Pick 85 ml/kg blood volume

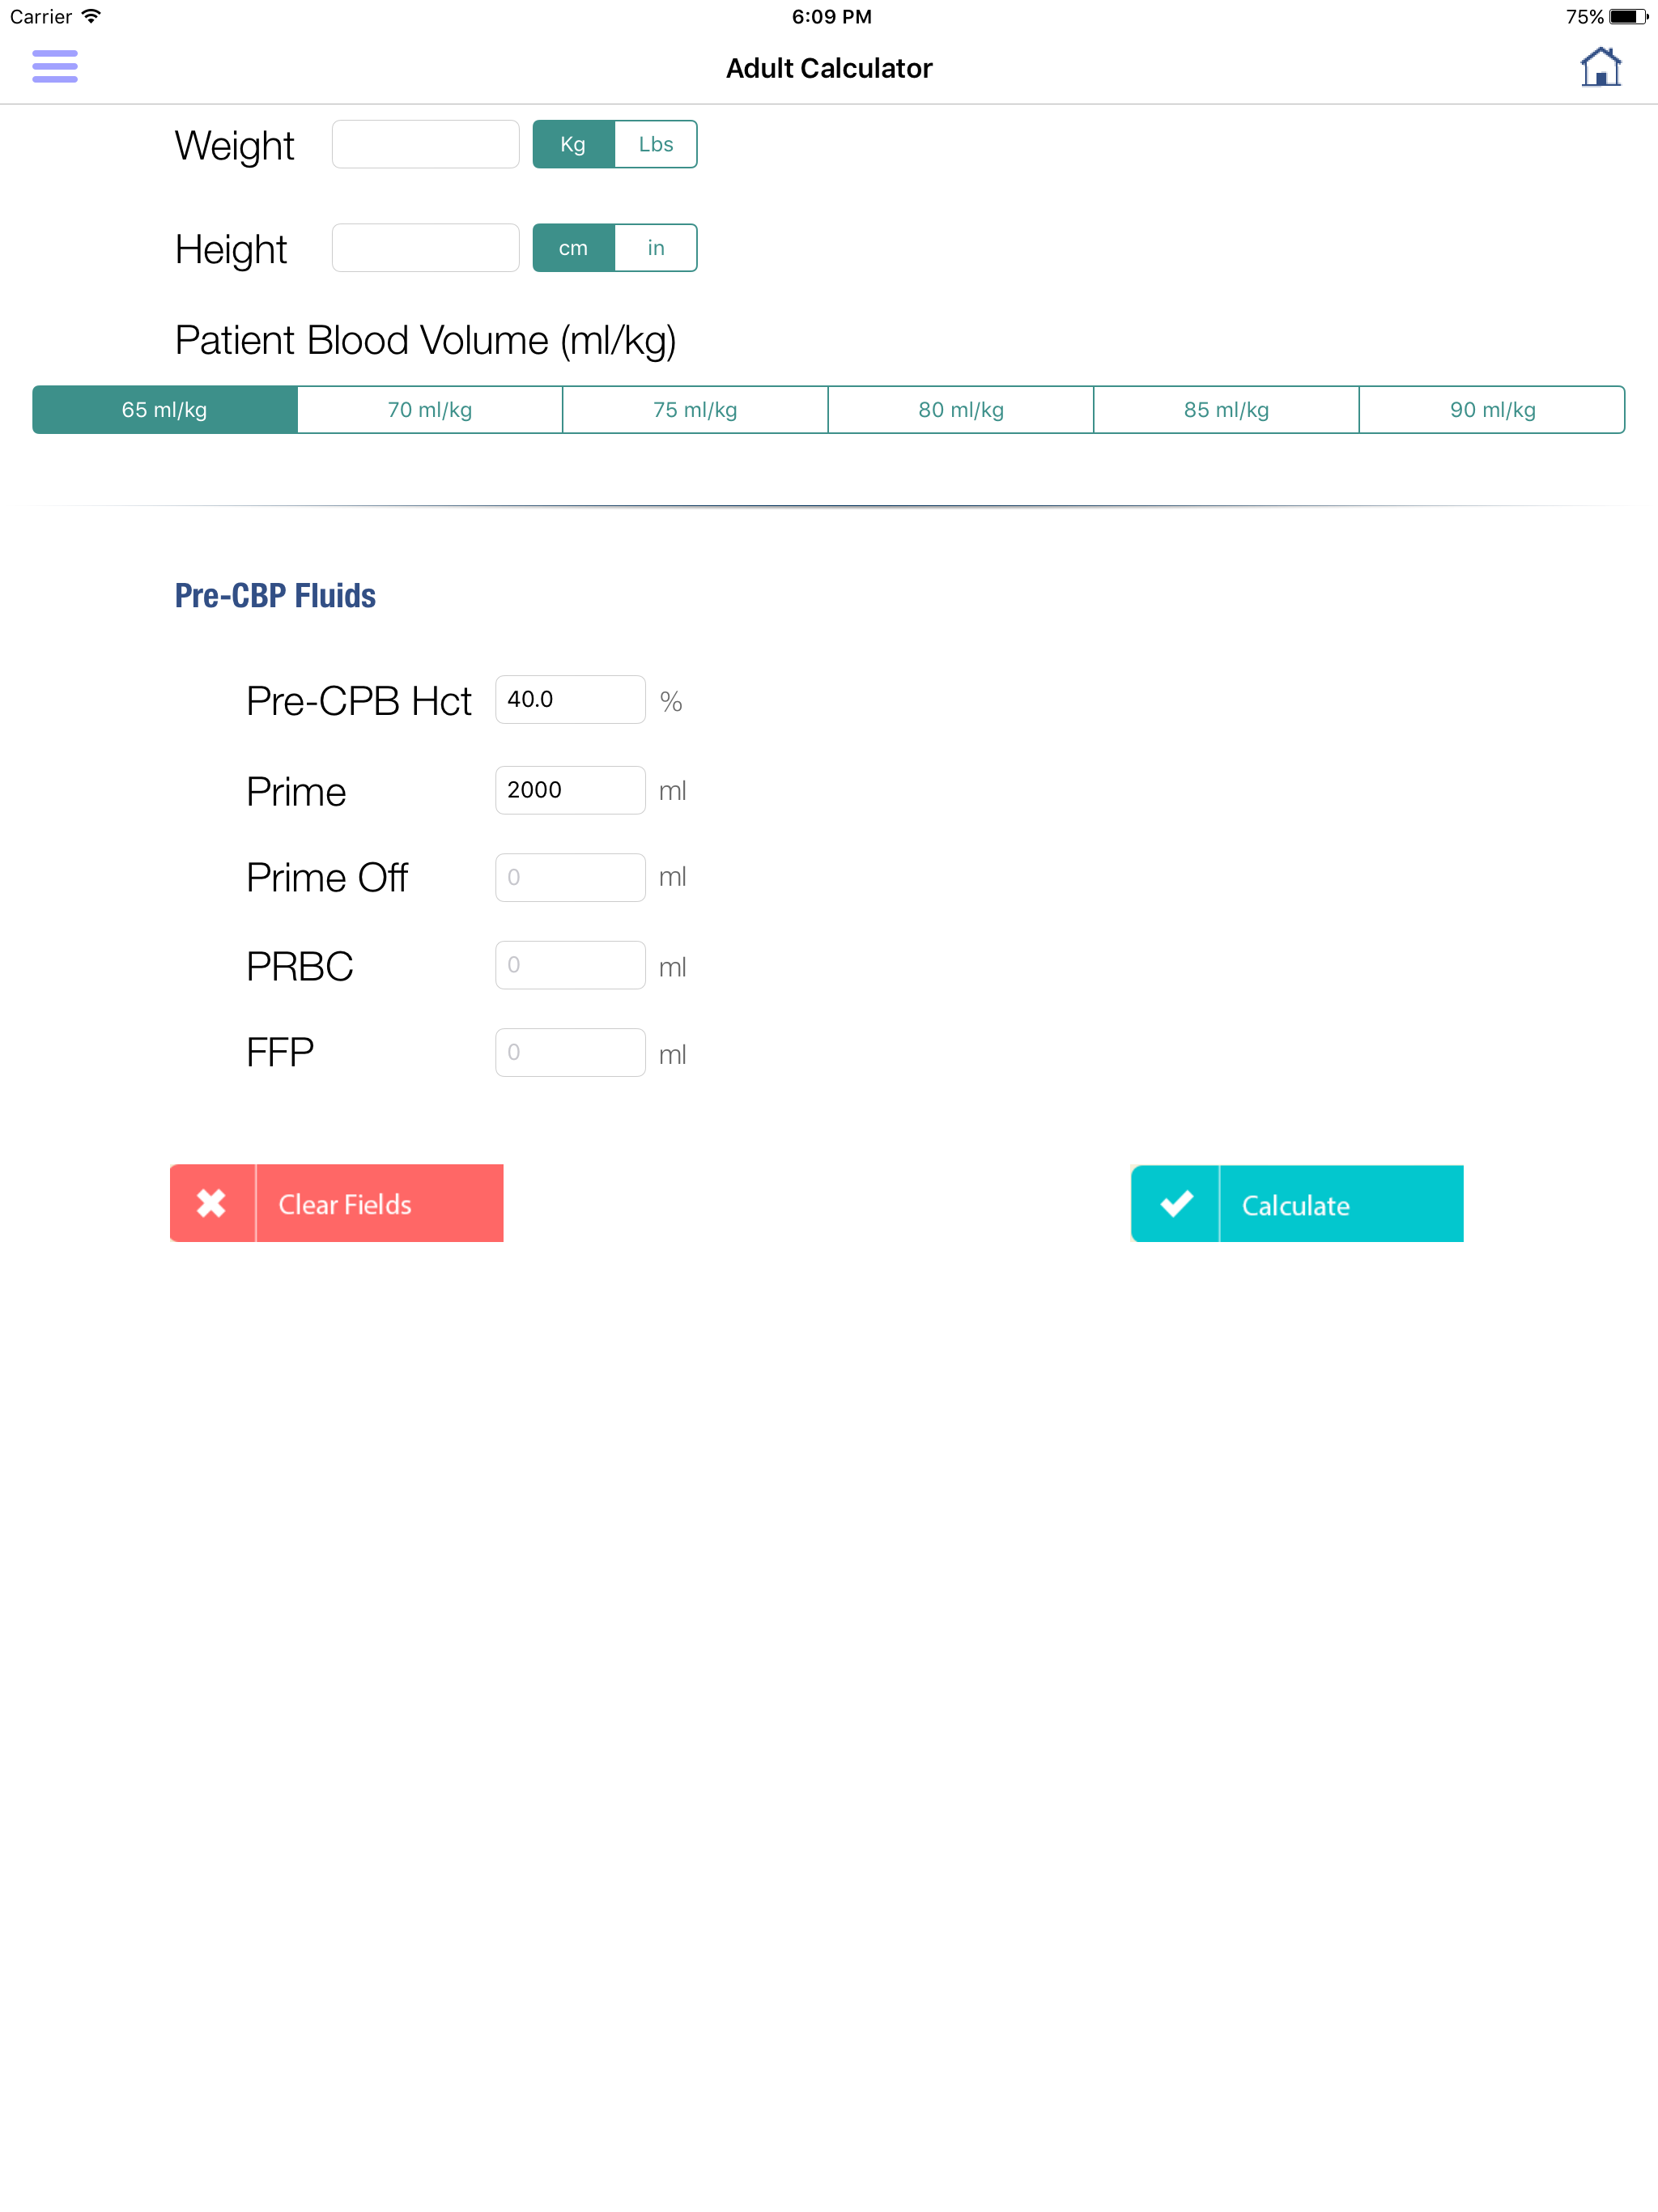click(1226, 410)
